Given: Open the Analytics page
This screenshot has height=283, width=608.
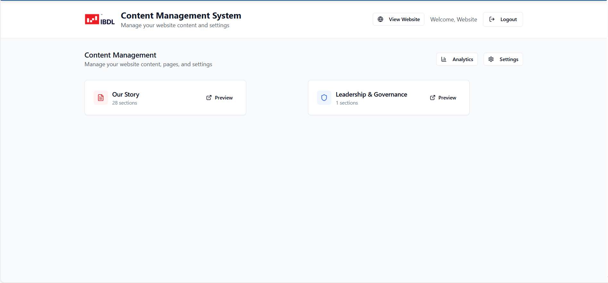Looking at the screenshot, I should pyautogui.click(x=457, y=59).
